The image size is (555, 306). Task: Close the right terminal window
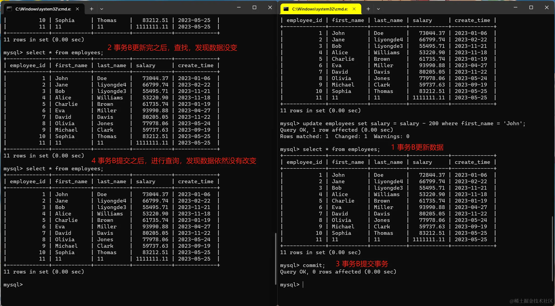pyautogui.click(x=547, y=8)
